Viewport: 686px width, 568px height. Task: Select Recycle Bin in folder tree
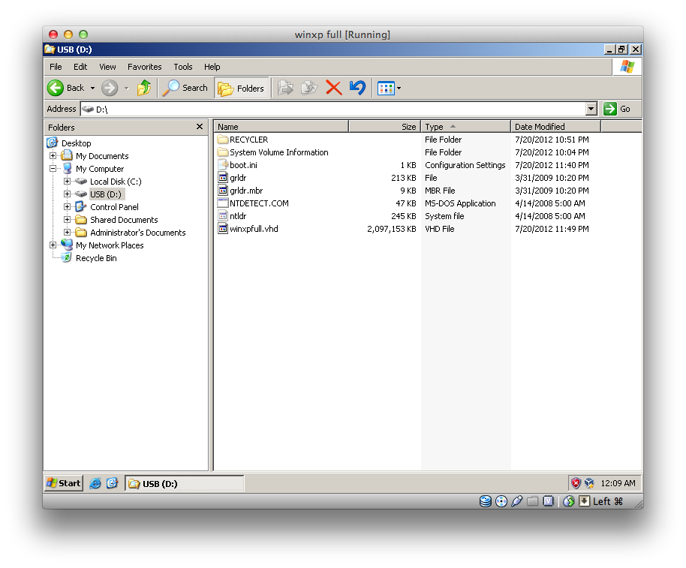point(96,258)
